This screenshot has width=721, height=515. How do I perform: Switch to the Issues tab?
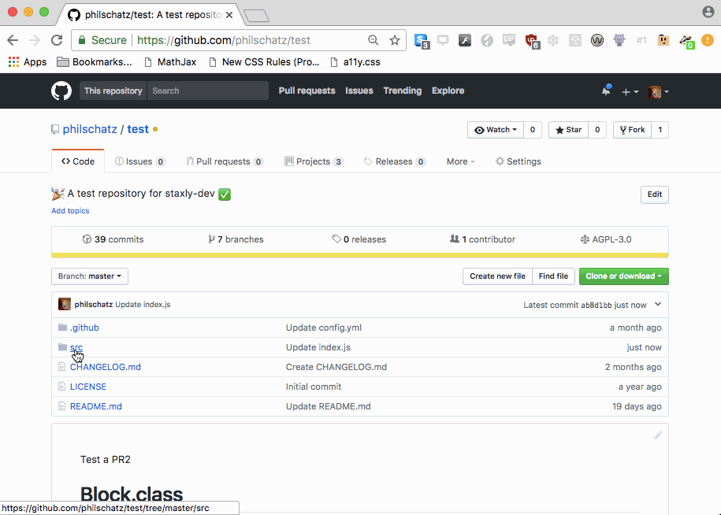pos(139,161)
